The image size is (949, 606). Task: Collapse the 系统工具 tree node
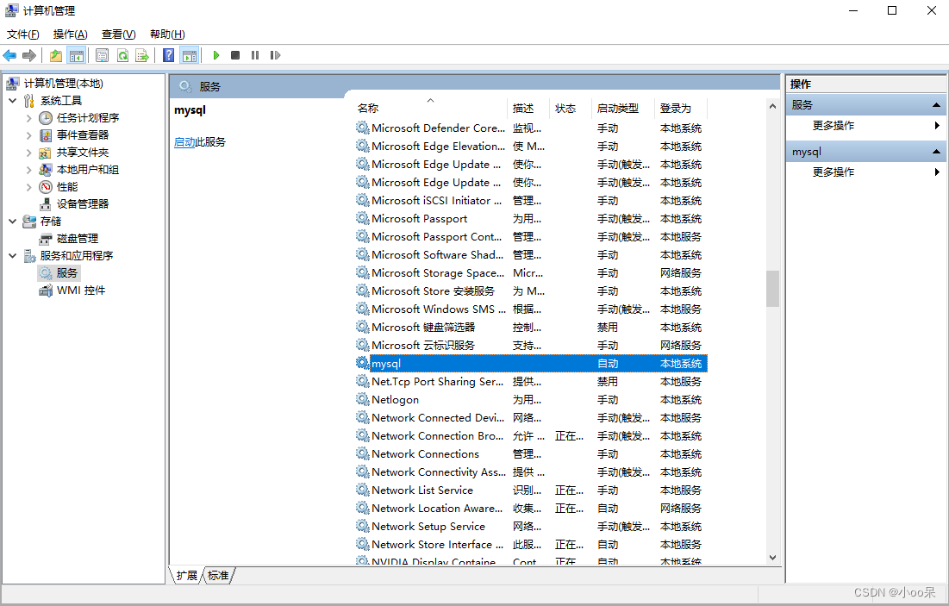[x=13, y=101]
